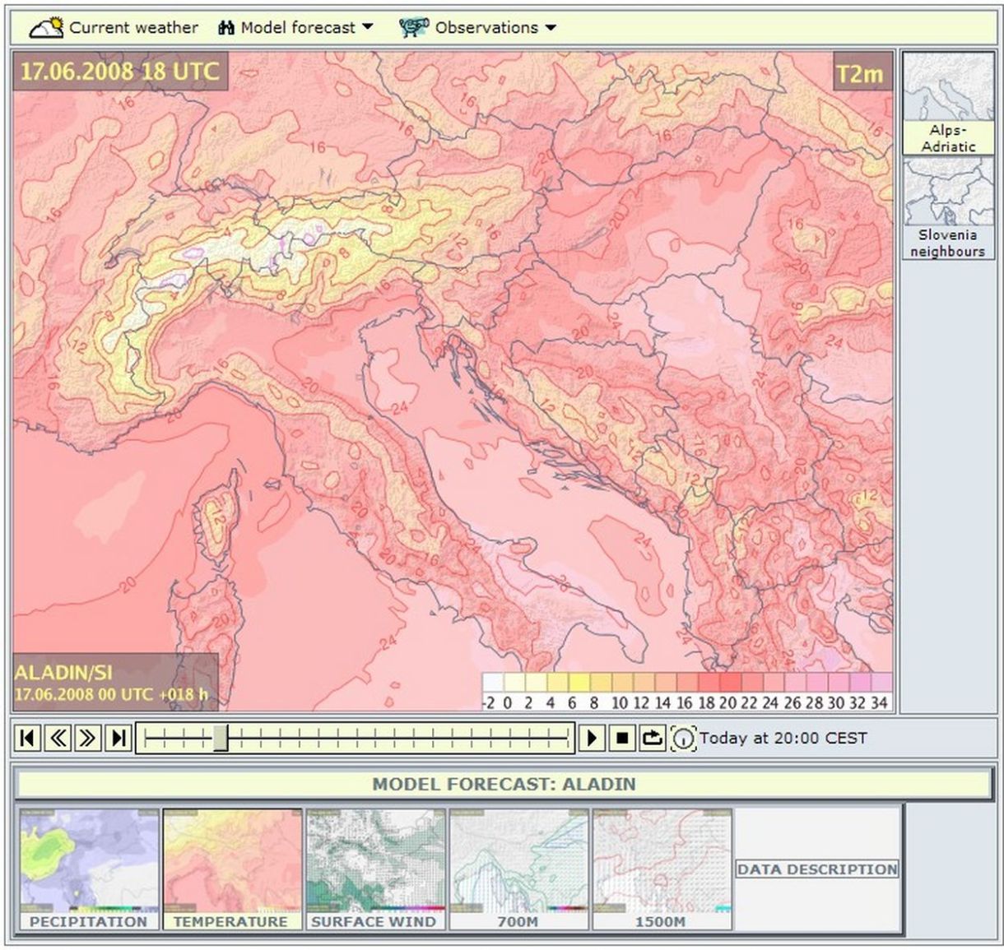Viewport: 1004px width, 950px height.
Task: Jump to first forecast frame
Action: (27, 738)
